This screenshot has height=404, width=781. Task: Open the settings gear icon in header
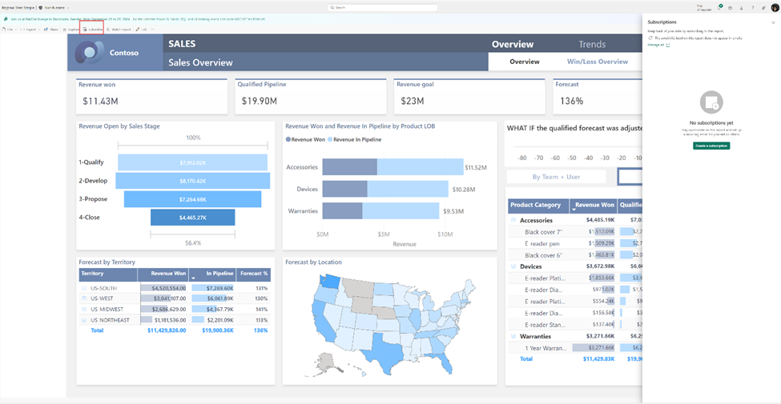tap(731, 7)
